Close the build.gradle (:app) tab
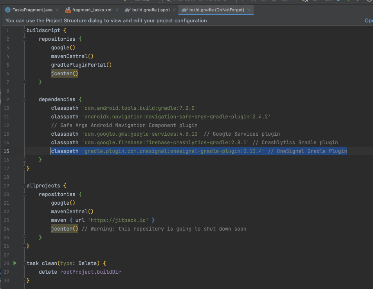373x289 pixels. [x=174, y=10]
